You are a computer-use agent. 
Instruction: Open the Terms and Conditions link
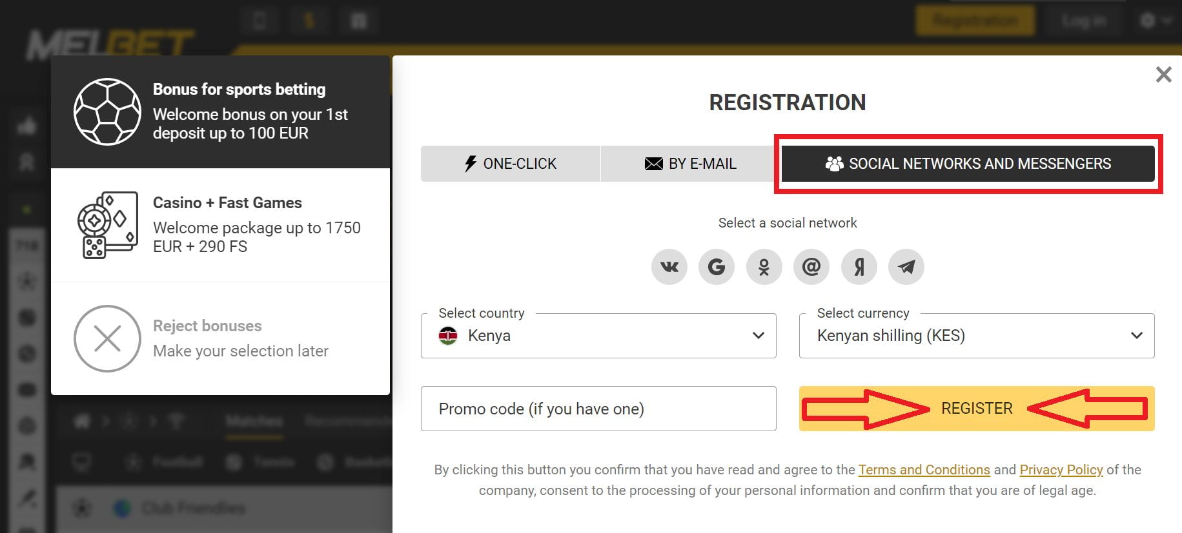[924, 470]
